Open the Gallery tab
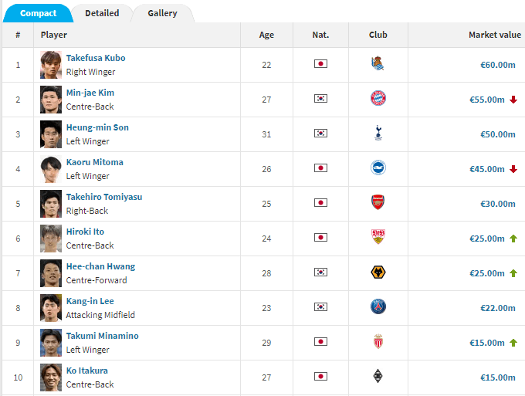525x396 pixels. [162, 13]
